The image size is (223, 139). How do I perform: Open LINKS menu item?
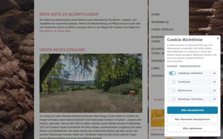tap(155, 68)
